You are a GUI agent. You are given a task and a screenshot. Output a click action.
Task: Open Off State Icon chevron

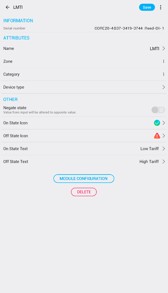coord(164,136)
